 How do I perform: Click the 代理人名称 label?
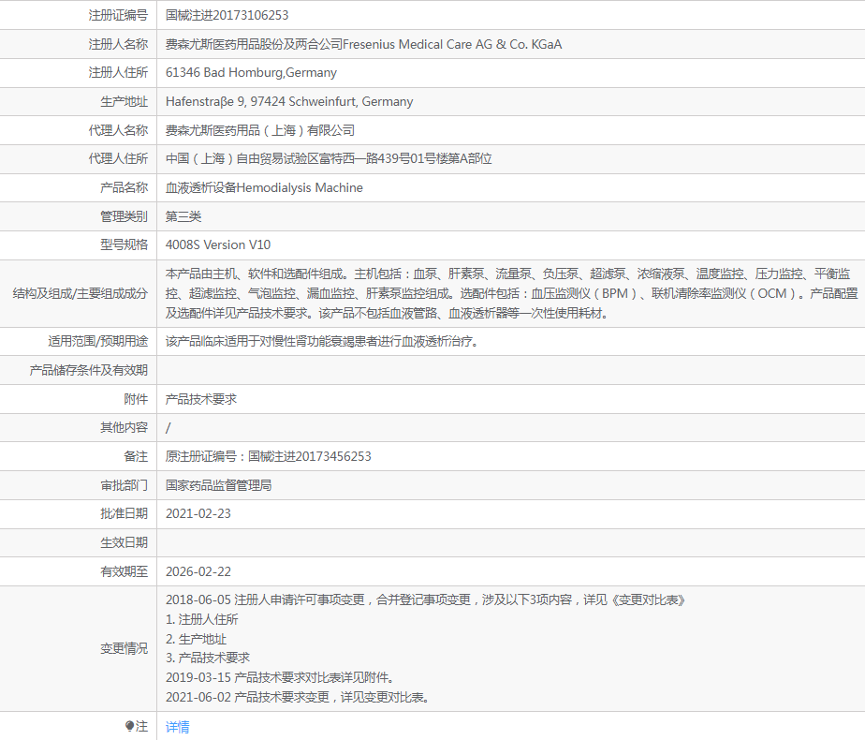(118, 130)
